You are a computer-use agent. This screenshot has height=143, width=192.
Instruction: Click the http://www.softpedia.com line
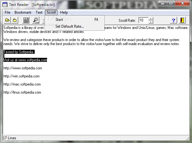pyautogui.click(x=23, y=68)
